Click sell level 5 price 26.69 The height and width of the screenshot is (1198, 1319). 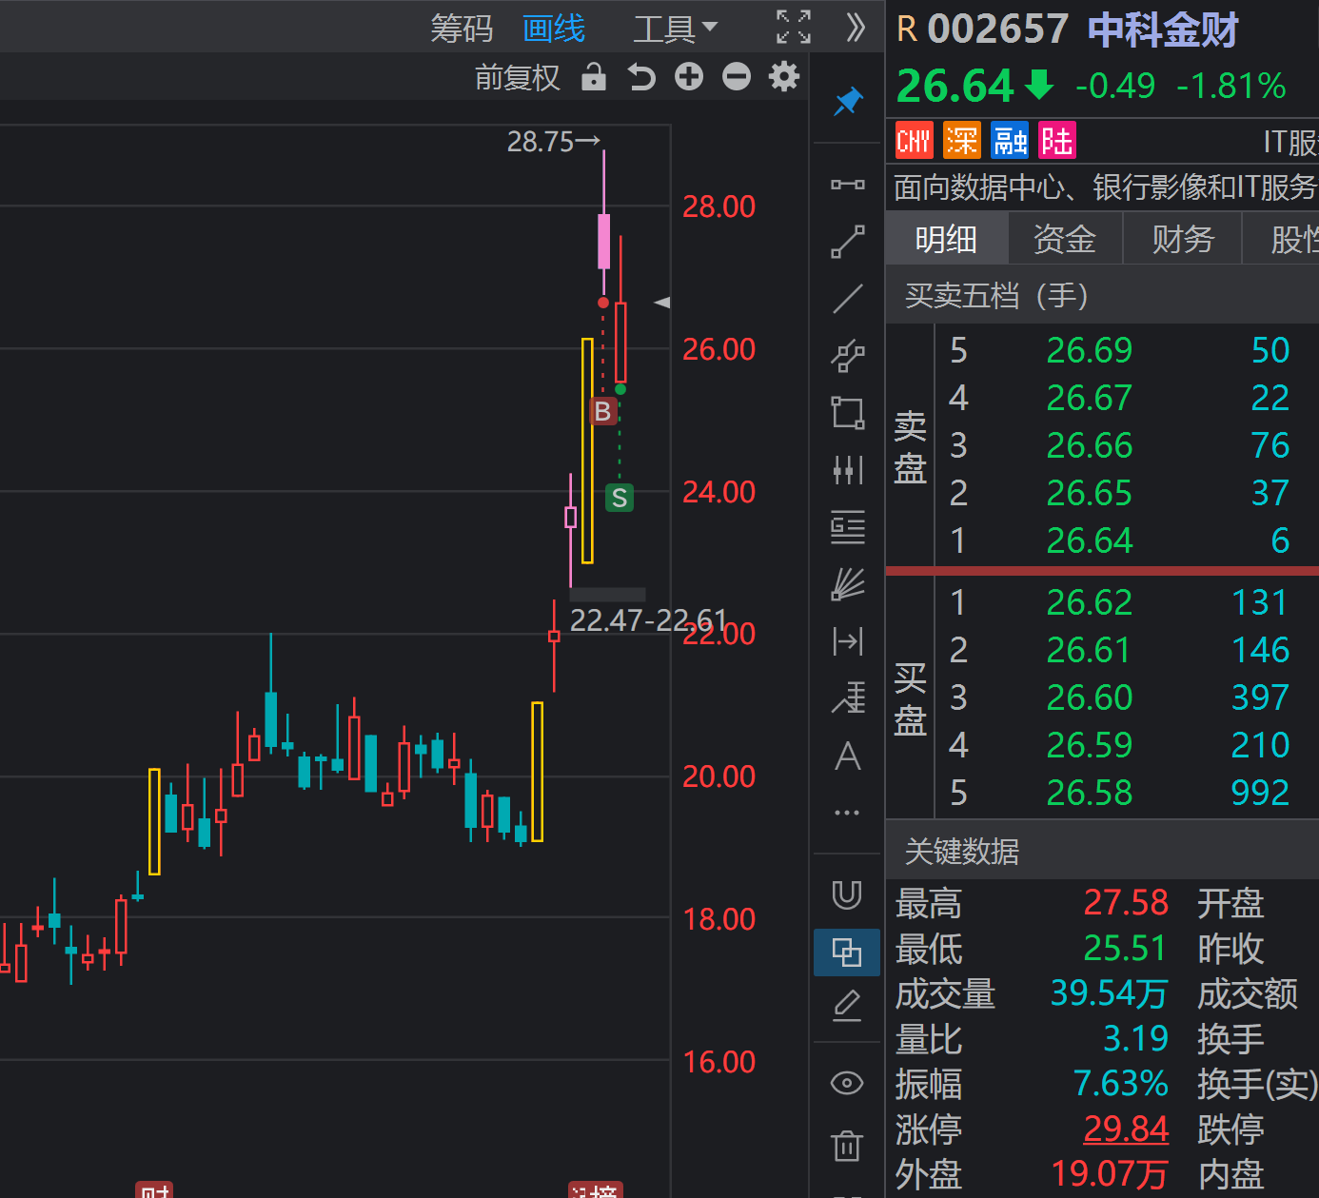click(1090, 350)
